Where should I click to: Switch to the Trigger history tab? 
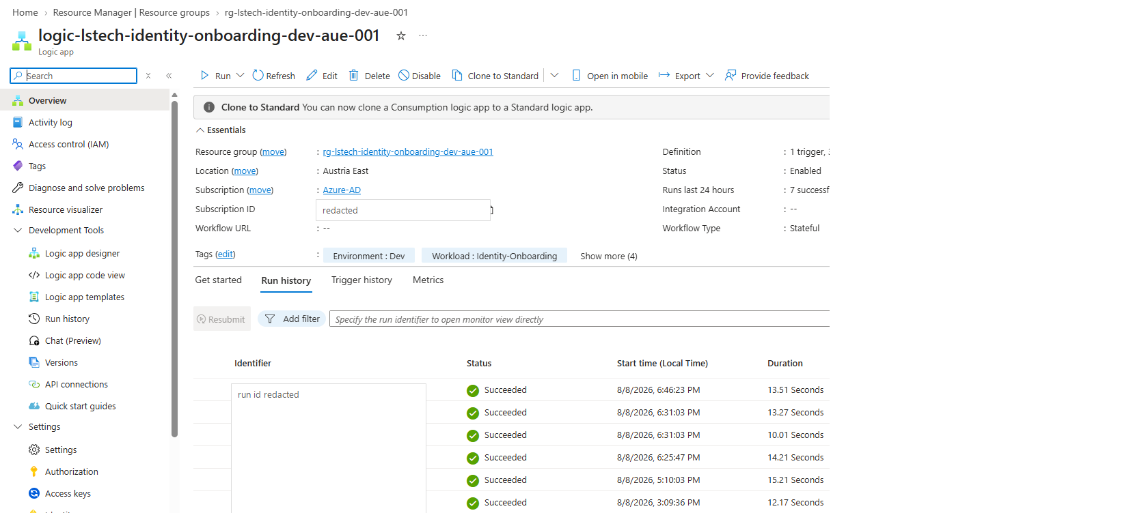coord(361,280)
